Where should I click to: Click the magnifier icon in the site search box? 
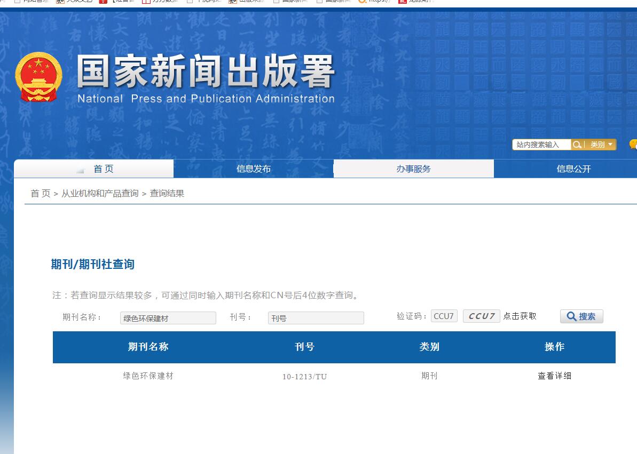[577, 144]
